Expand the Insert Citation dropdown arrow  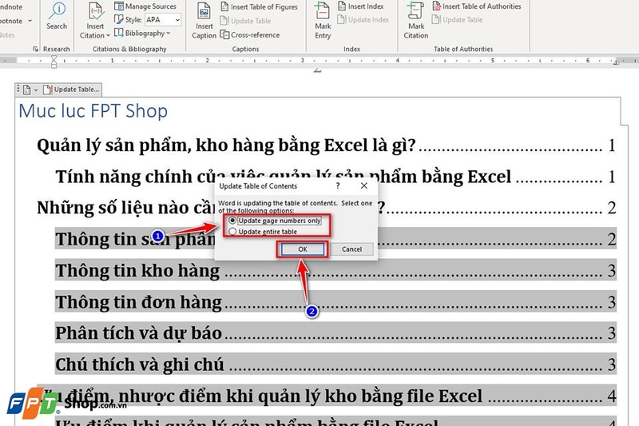point(108,35)
